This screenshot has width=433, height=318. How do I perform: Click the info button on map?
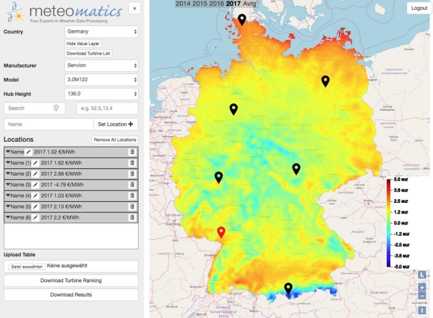point(422,310)
